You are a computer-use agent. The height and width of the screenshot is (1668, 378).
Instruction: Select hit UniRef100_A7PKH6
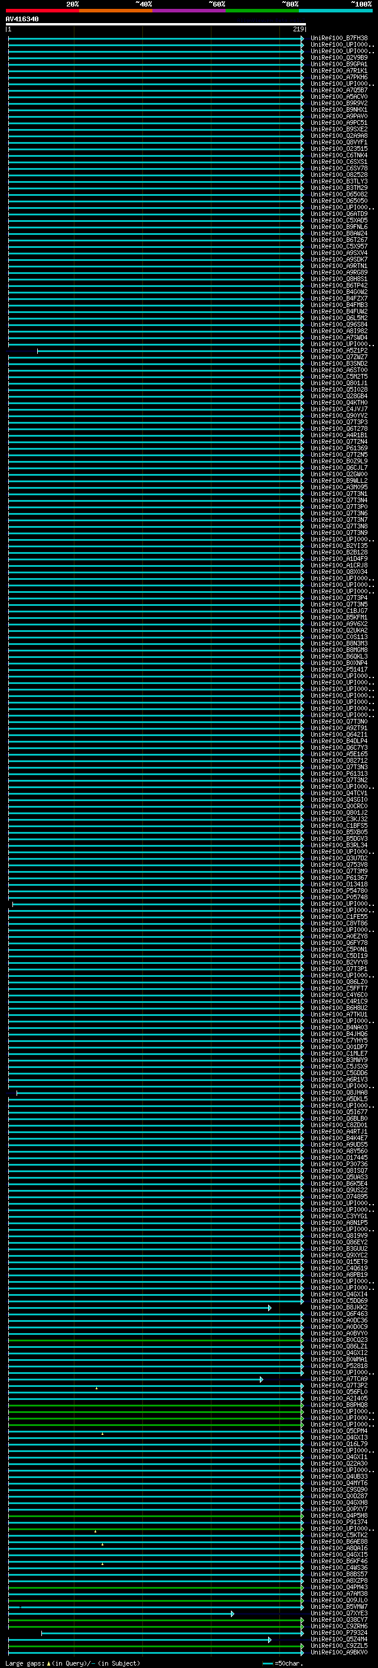(339, 77)
